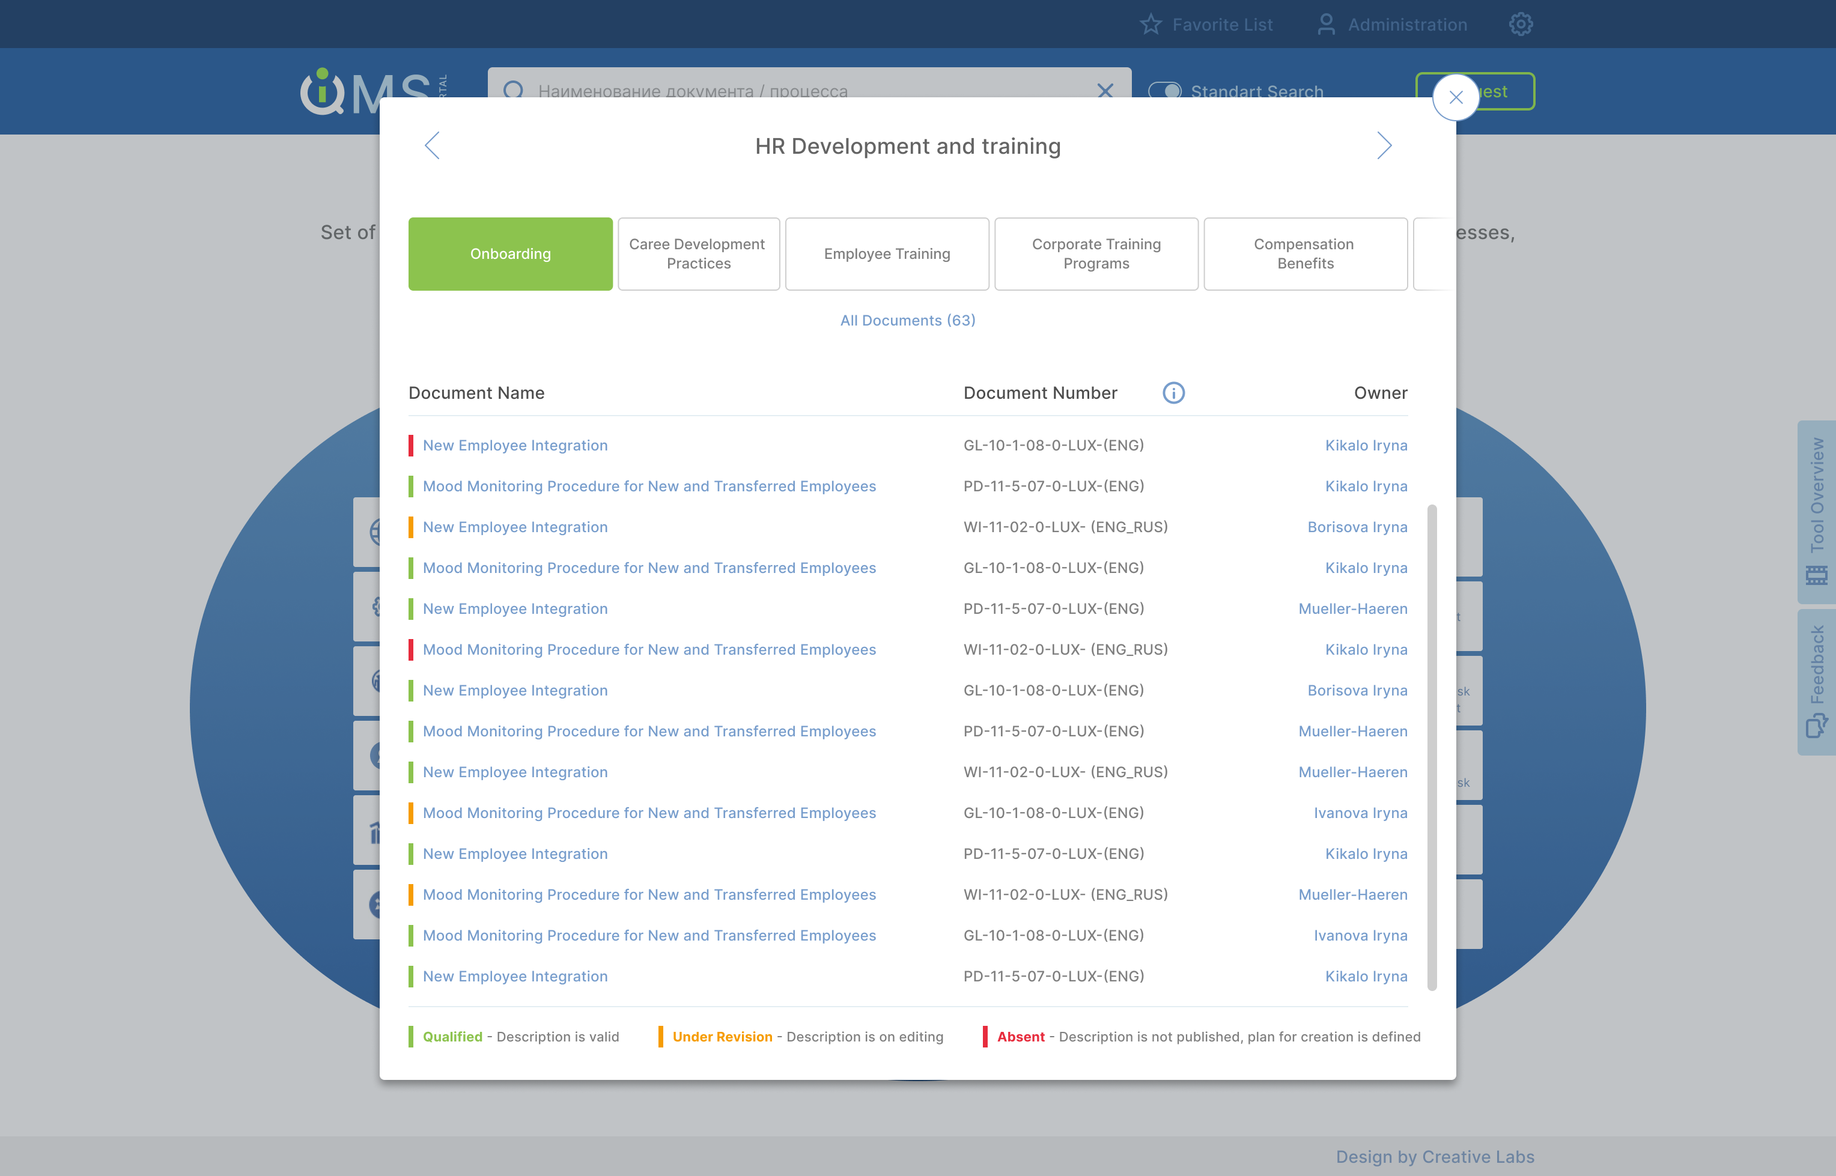This screenshot has width=1836, height=1176.
Task: Toggle the Standart Search switch
Action: (1165, 91)
